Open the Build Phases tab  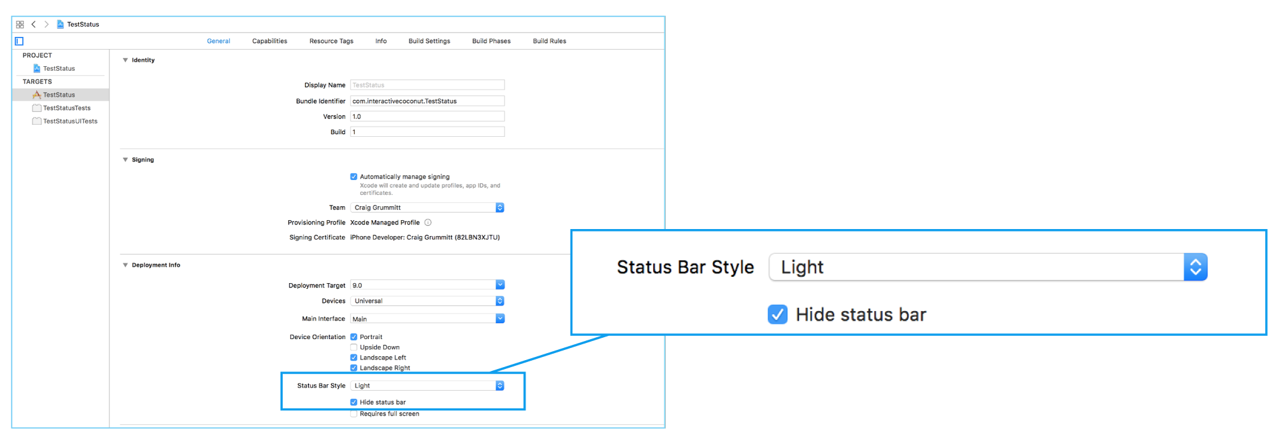(491, 41)
